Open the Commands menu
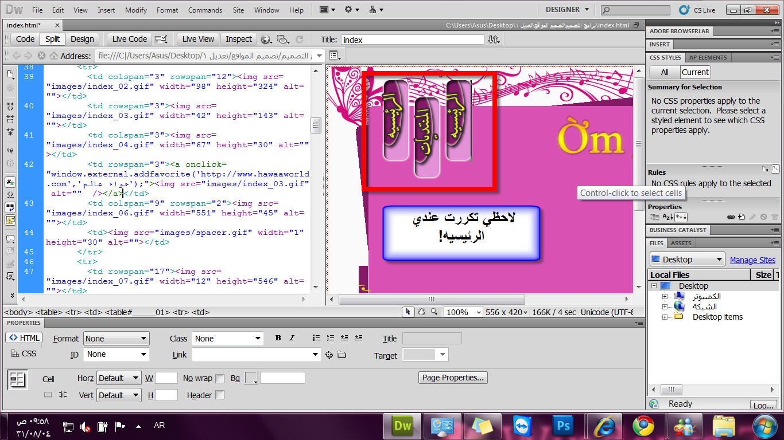 point(205,10)
